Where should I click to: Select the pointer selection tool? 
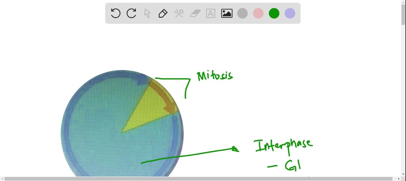tap(147, 13)
